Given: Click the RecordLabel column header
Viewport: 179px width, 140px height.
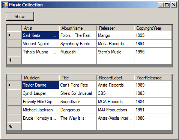Looking at the screenshot, I should pyautogui.click(x=115, y=78).
